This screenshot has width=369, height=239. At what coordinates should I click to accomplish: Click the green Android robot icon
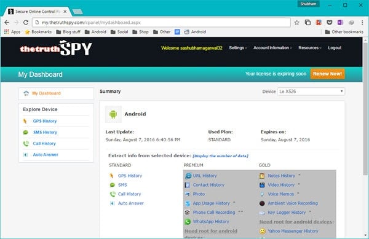tap(113, 114)
